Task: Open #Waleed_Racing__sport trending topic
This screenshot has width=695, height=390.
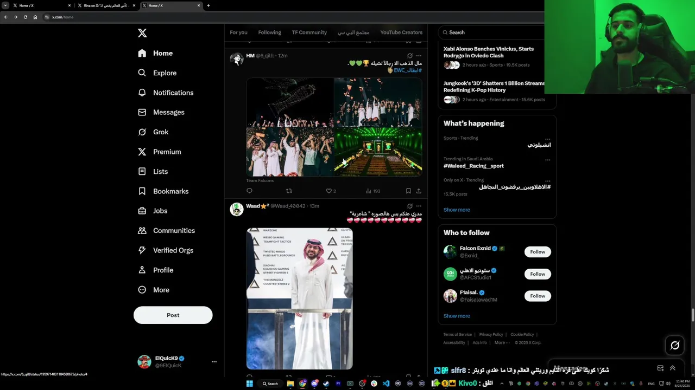Action: (473, 166)
